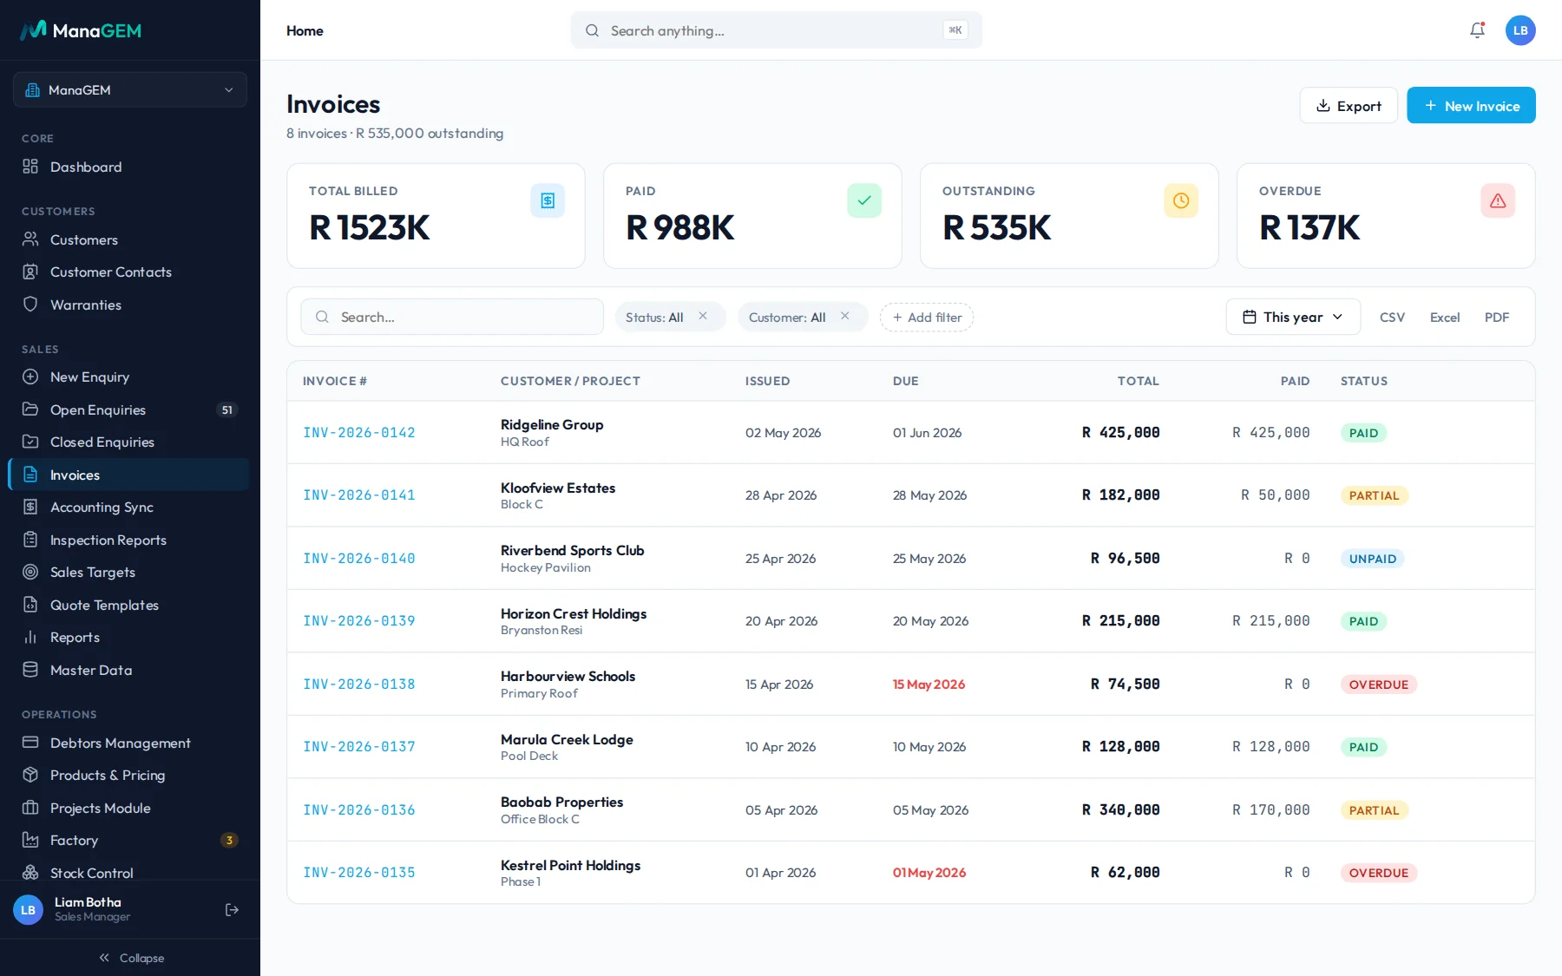
Task: Open Warranties in the sidebar
Action: coord(129,305)
